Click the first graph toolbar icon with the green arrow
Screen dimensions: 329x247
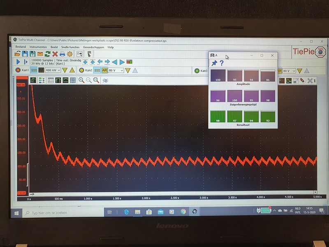tap(33, 80)
